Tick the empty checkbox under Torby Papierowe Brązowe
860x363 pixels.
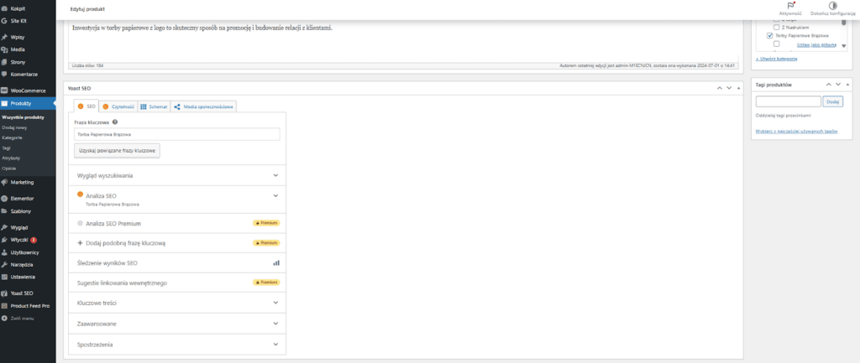[x=777, y=44]
